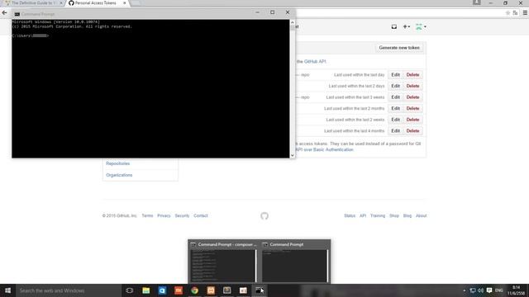Delete the token last used within last day

pyautogui.click(x=412, y=75)
